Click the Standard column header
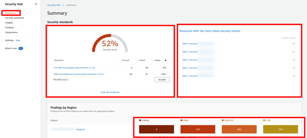This screenshot has width=307, height=138. point(59,60)
